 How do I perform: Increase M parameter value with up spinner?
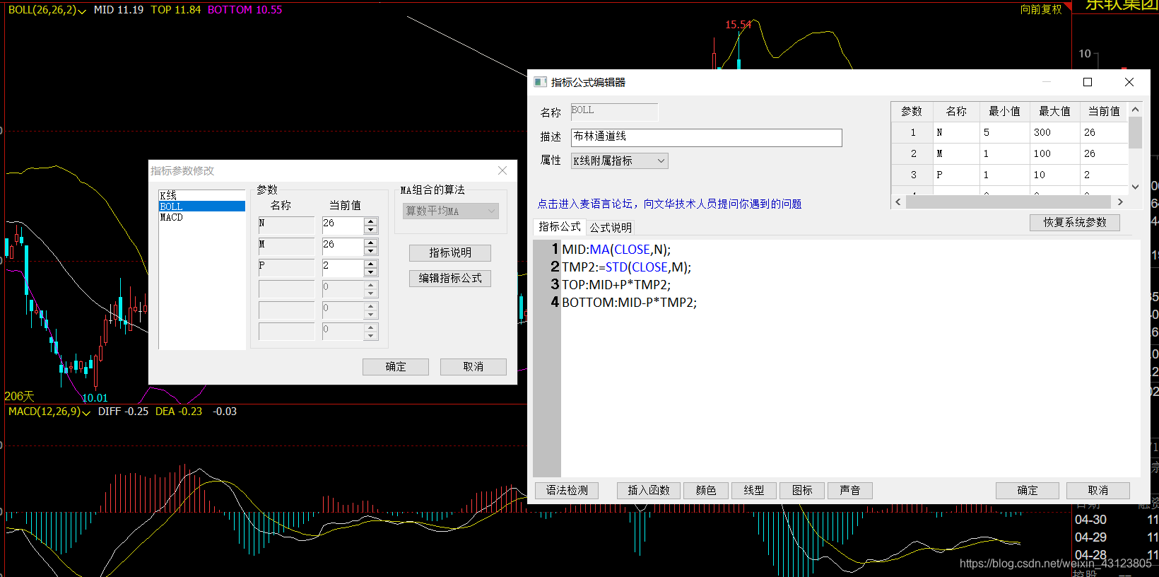[371, 243]
